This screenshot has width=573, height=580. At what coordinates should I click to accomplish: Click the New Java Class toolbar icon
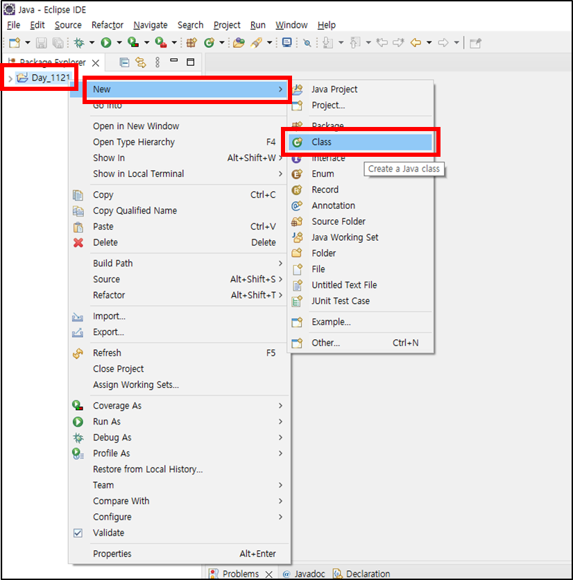coord(209,43)
